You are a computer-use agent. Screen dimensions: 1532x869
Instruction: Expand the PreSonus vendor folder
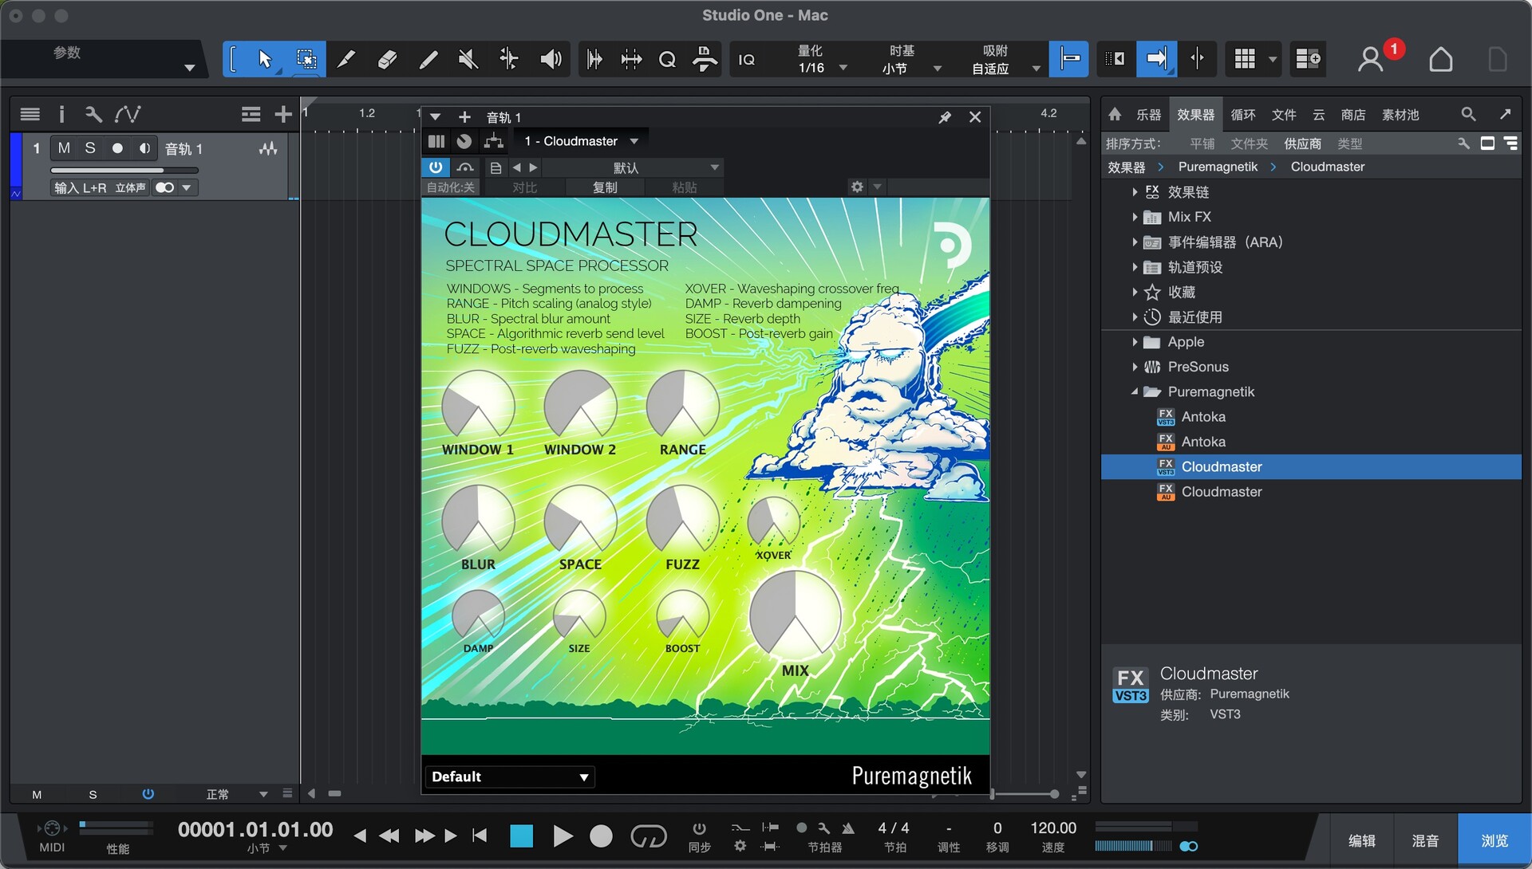tap(1135, 367)
